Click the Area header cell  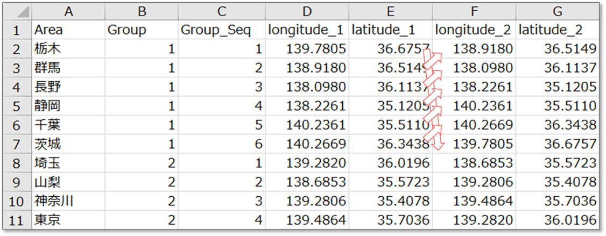tap(68, 30)
